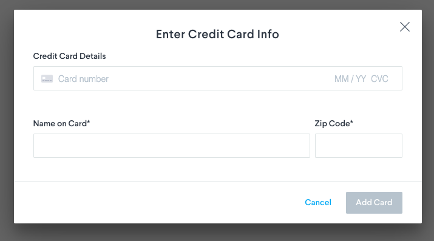The image size is (434, 241).
Task: Click the 'Name on Card*' label
Action: 61,123
